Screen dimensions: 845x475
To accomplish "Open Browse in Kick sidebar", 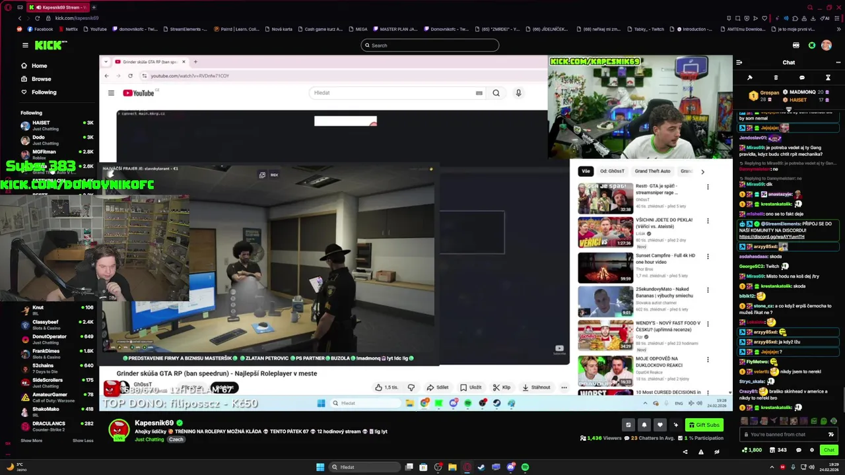I will 36,79.
